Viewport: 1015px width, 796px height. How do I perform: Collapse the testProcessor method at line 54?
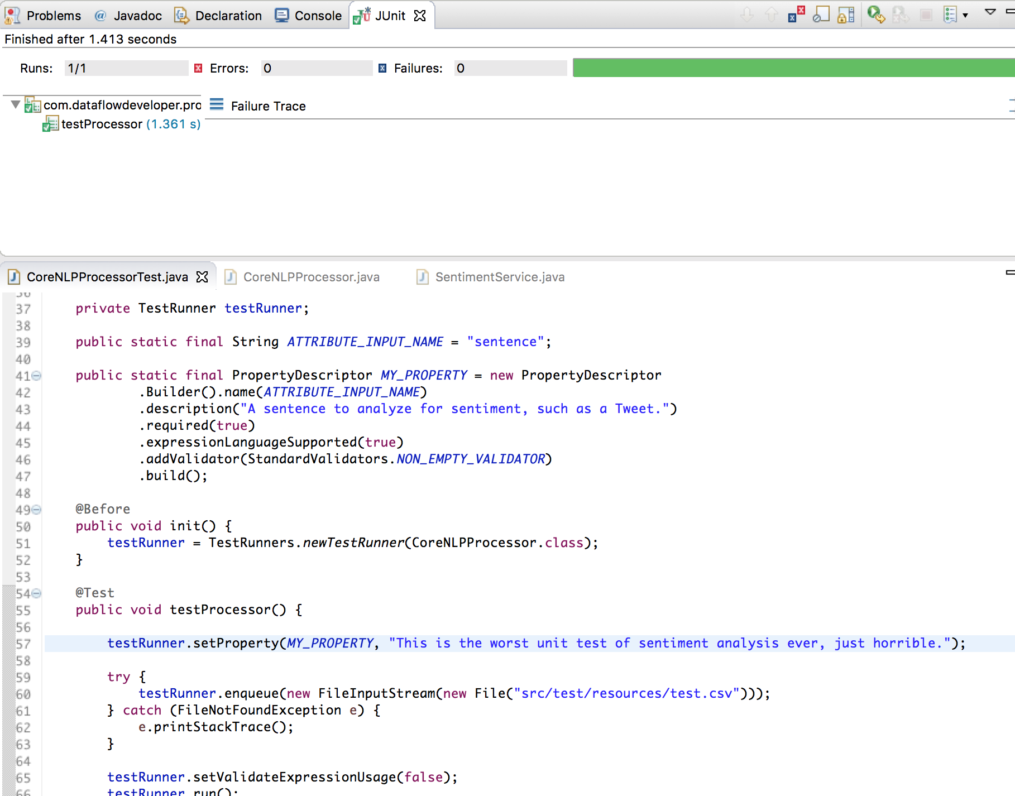click(x=35, y=593)
